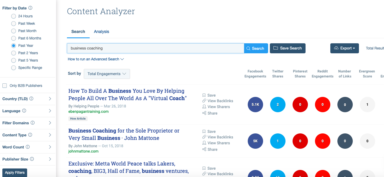Viewport: 384px width, 177px height.
Task: Open Evergreen Score circle showing 1
Action: [x=367, y=105]
